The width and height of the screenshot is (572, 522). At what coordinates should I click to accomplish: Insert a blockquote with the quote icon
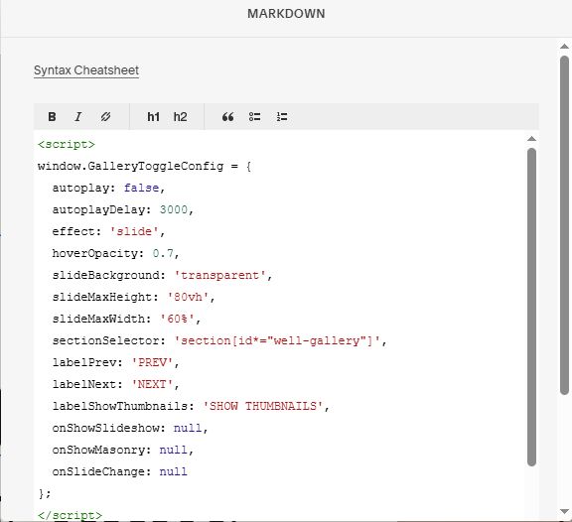(228, 117)
